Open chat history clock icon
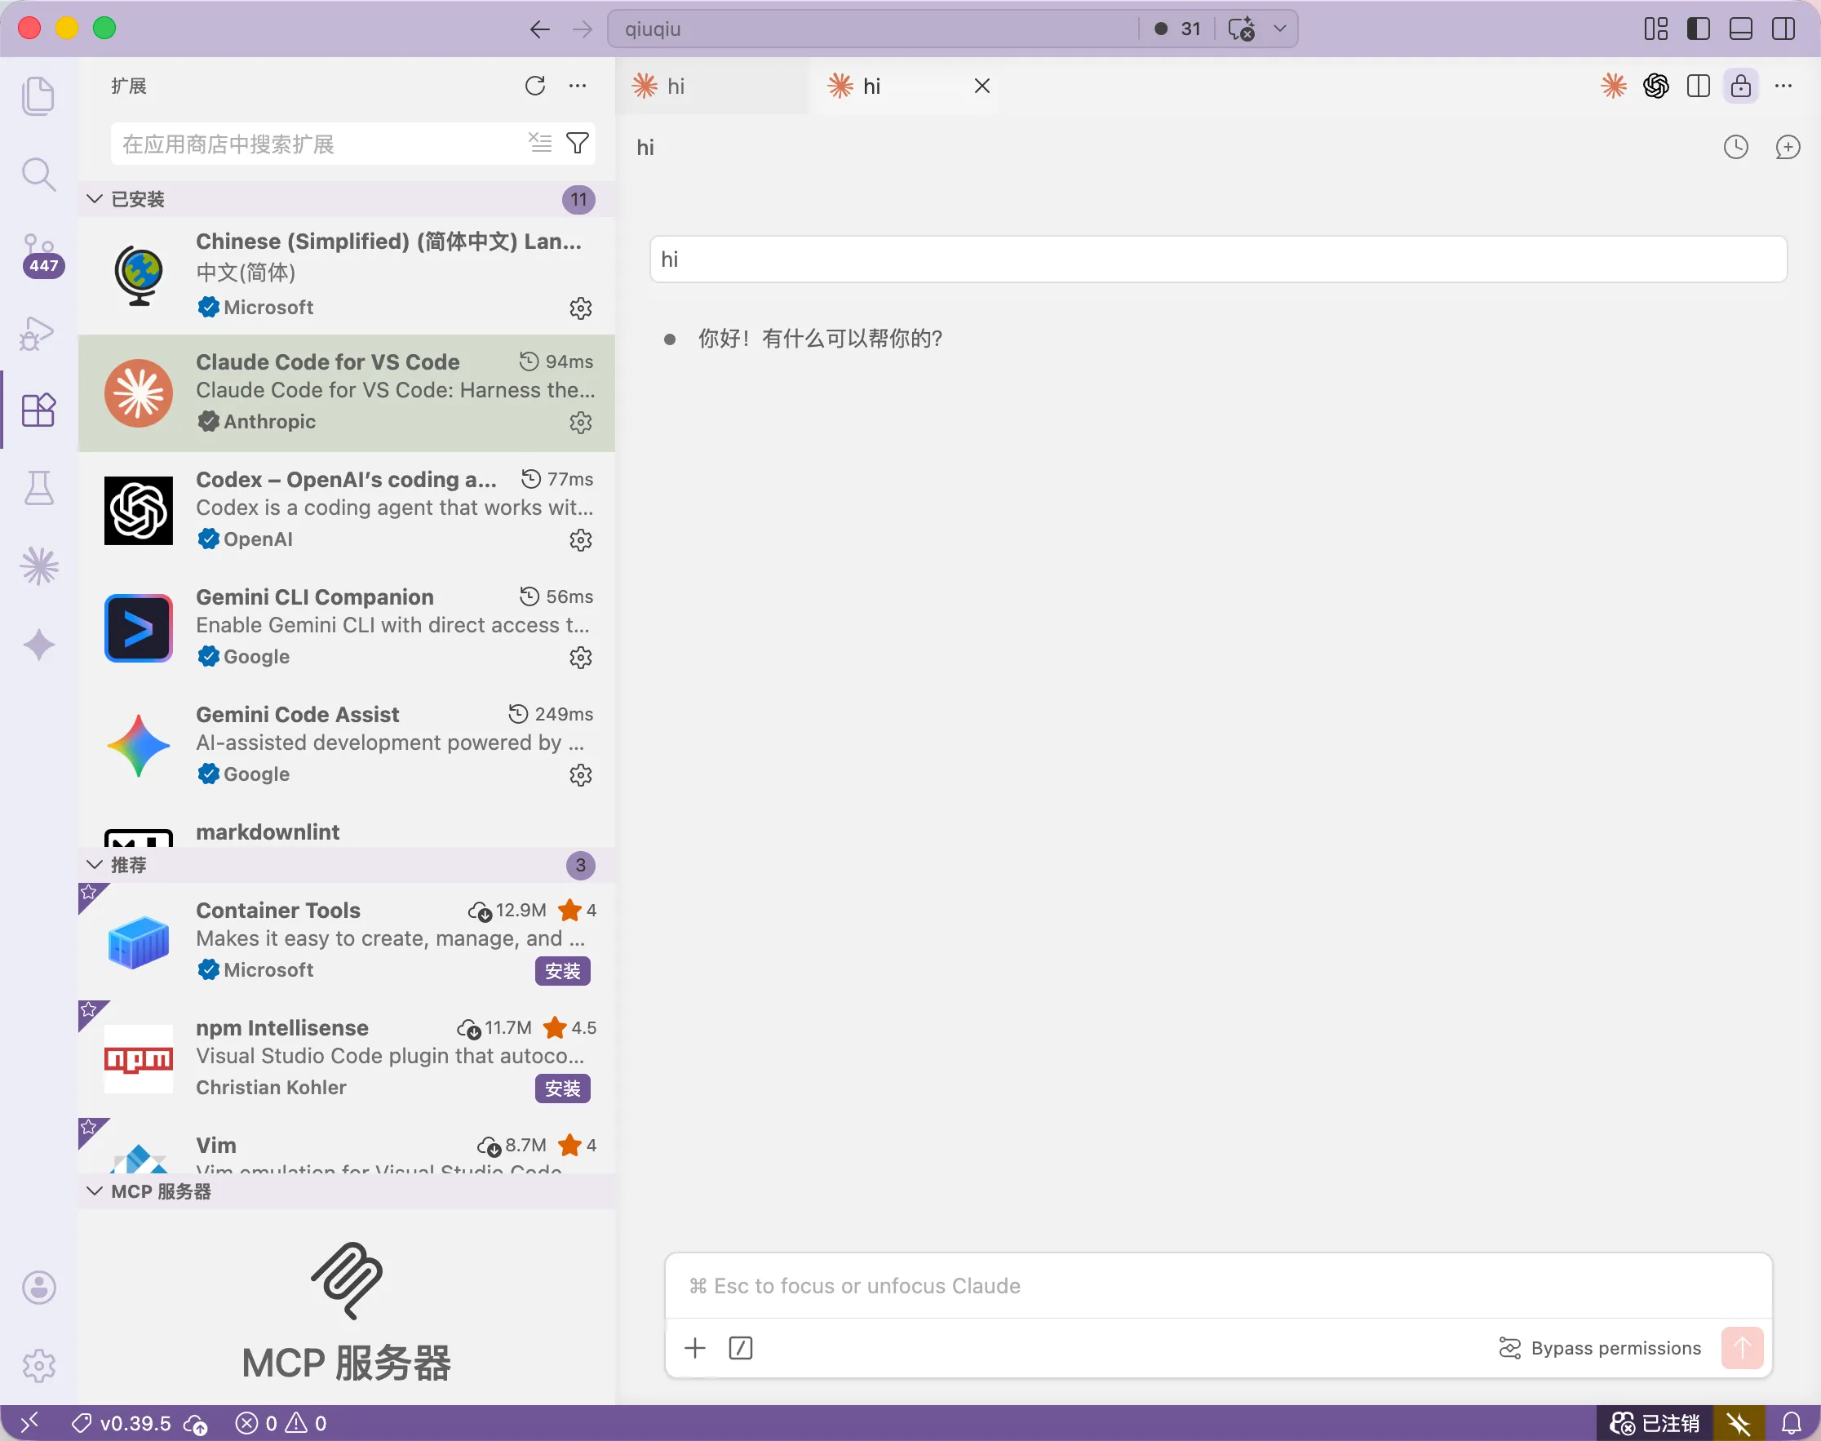The image size is (1821, 1441). [1736, 147]
